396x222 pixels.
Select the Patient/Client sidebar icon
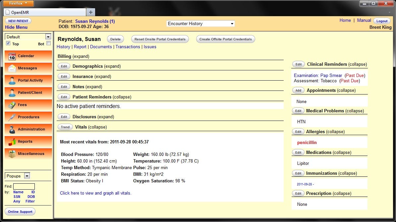[12, 92]
